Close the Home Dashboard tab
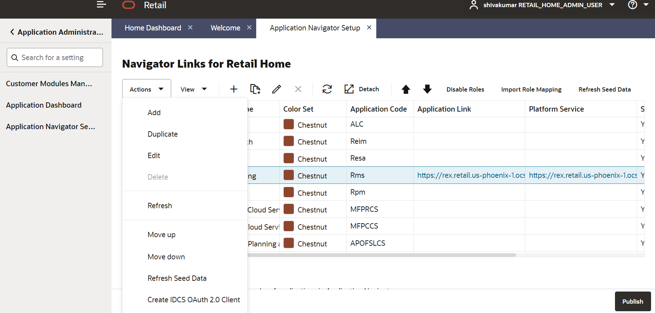Image resolution: width=655 pixels, height=313 pixels. pyautogui.click(x=190, y=28)
